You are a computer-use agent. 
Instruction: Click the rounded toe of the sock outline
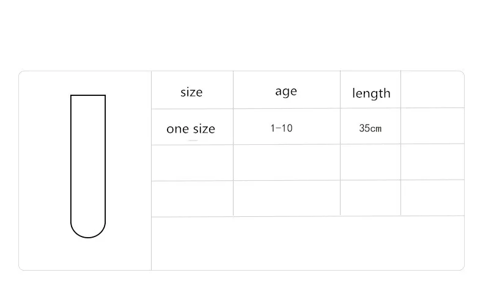click(88, 229)
